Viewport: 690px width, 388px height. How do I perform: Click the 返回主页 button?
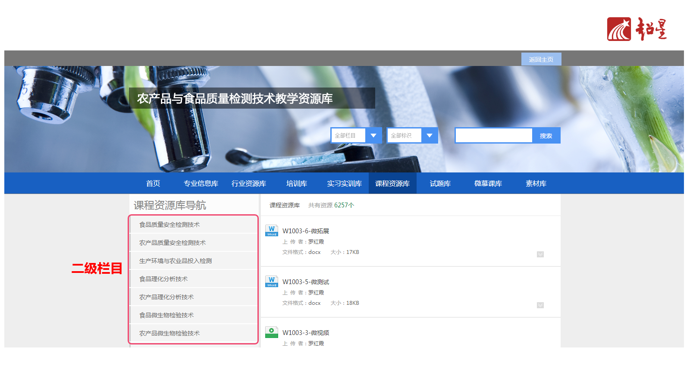click(x=541, y=59)
